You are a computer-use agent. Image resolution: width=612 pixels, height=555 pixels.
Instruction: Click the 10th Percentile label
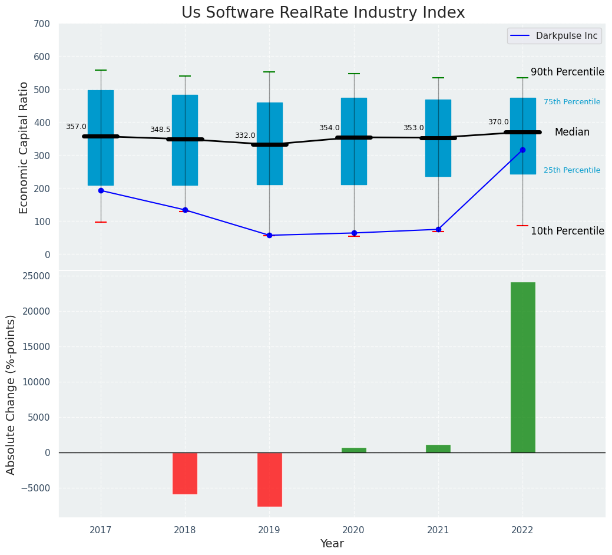[567, 232]
